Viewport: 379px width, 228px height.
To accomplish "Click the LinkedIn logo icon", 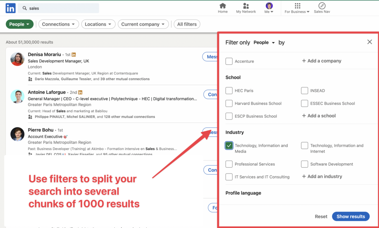I will (11, 8).
